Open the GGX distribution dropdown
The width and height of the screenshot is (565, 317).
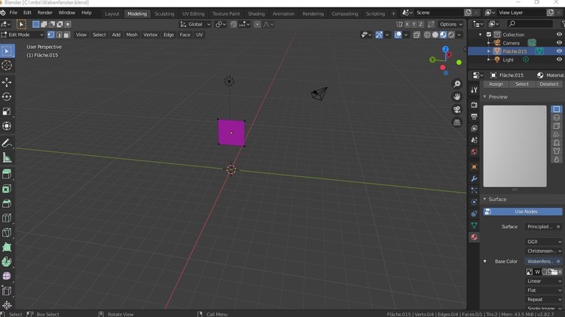point(543,242)
